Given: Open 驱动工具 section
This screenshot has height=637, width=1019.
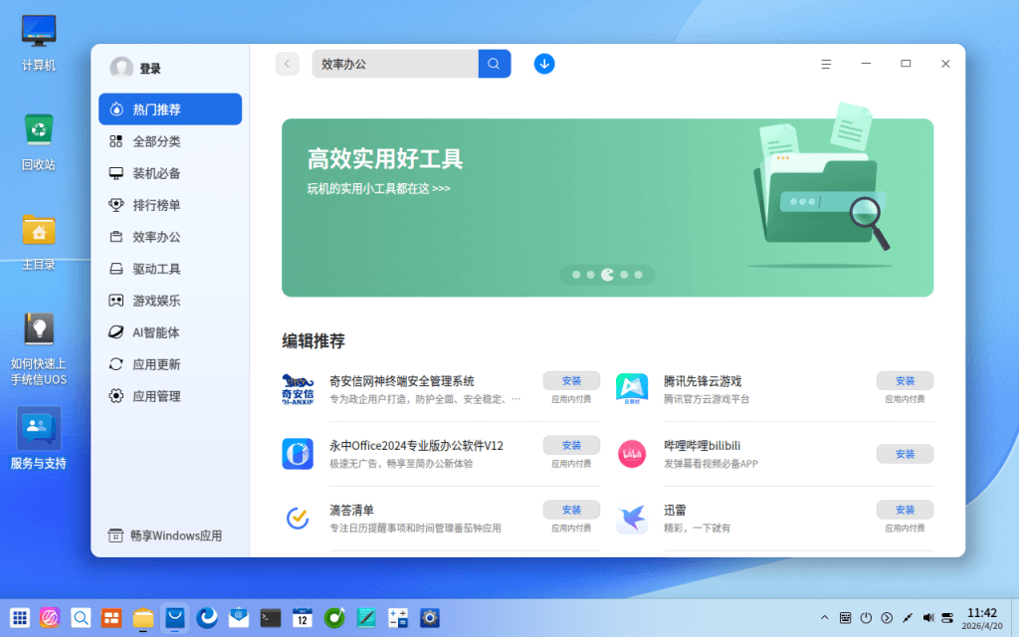Looking at the screenshot, I should 170,269.
